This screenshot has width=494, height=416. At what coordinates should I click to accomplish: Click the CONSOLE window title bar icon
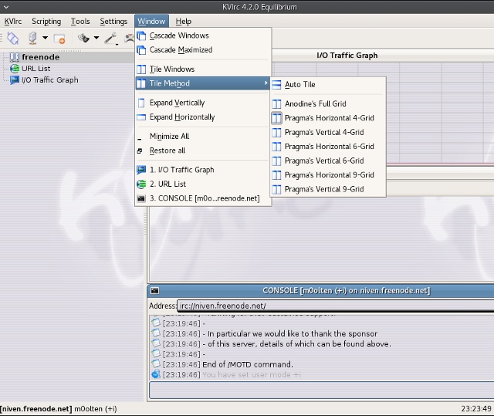coord(154,291)
